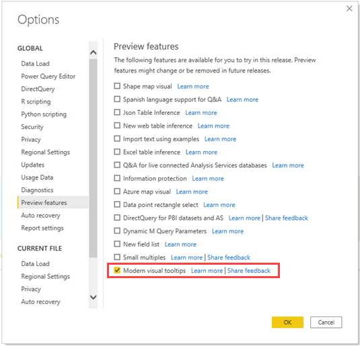Close the Options dialog with the X
Viewport: 360px width, 346px height.
pos(349,9)
